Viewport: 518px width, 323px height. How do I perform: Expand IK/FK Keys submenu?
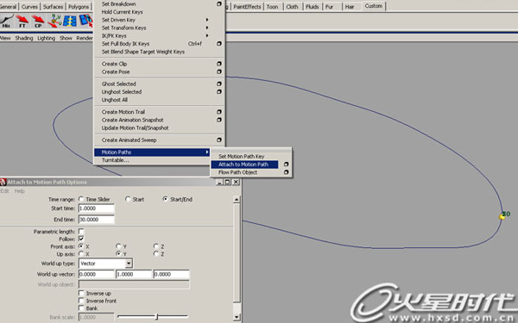tap(207, 35)
